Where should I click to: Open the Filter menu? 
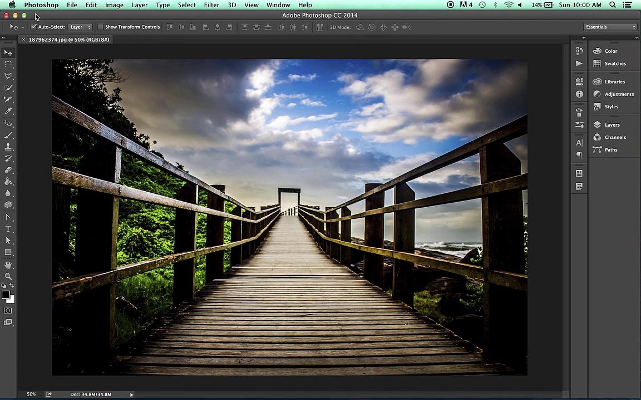[x=211, y=5]
